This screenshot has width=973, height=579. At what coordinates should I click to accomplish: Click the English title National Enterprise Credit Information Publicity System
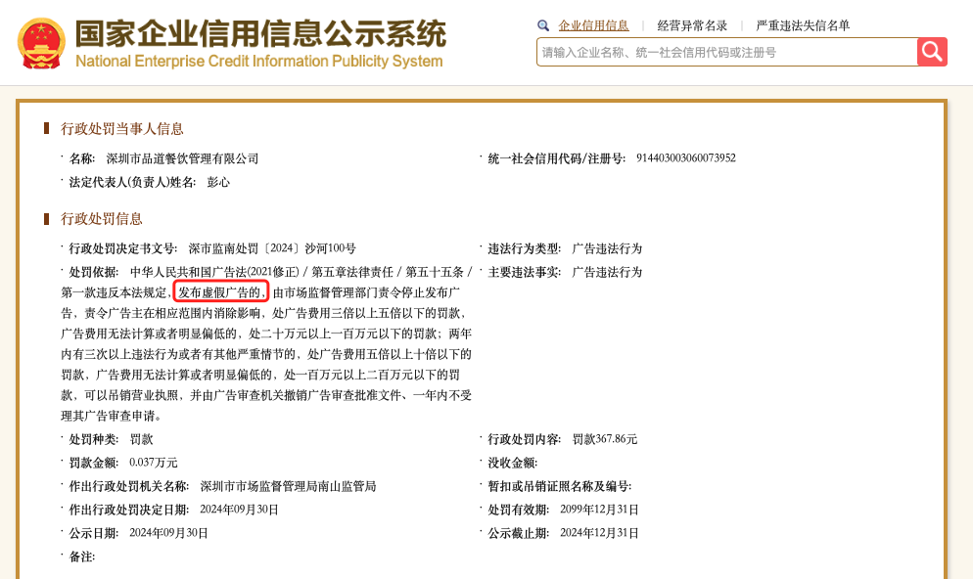[258, 62]
